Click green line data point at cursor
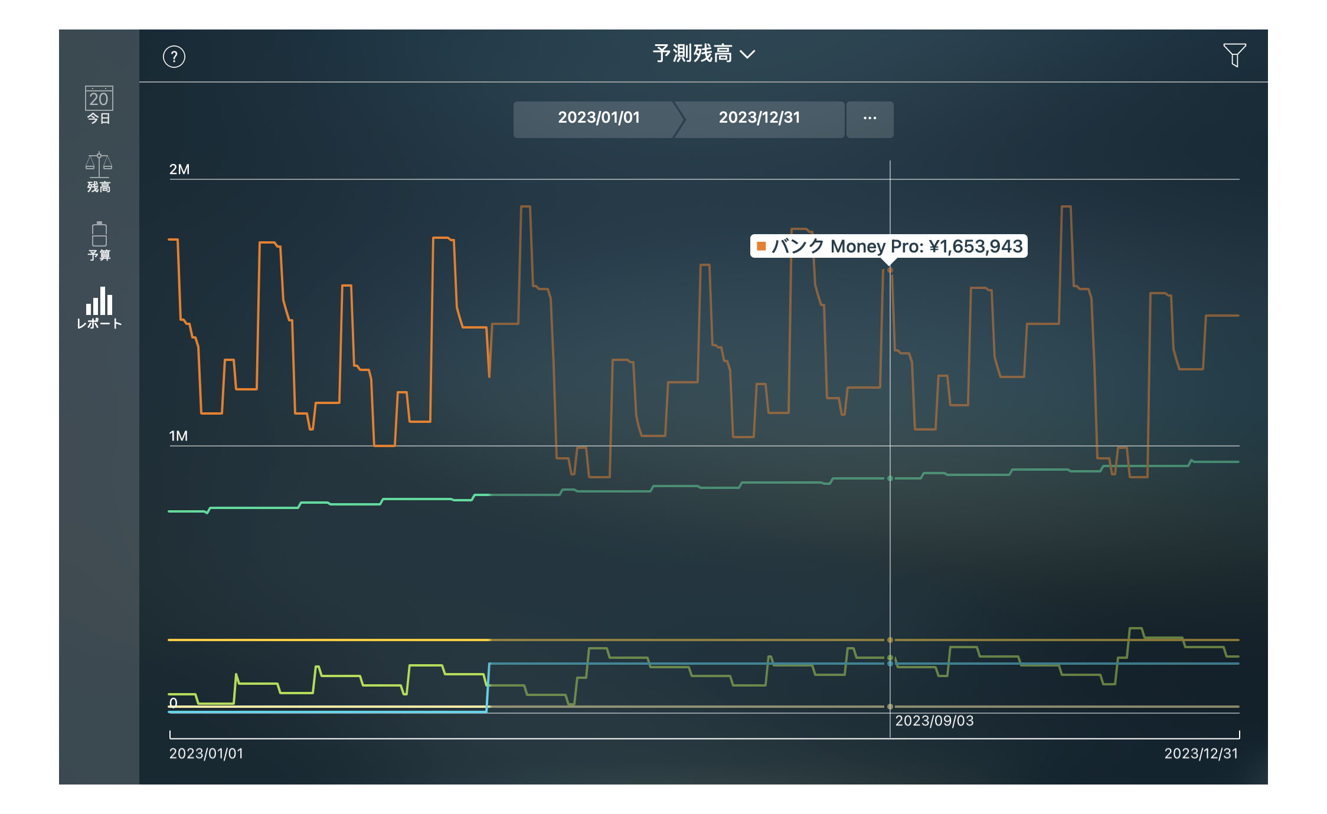The height and width of the screenshot is (814, 1327). pyautogui.click(x=890, y=478)
